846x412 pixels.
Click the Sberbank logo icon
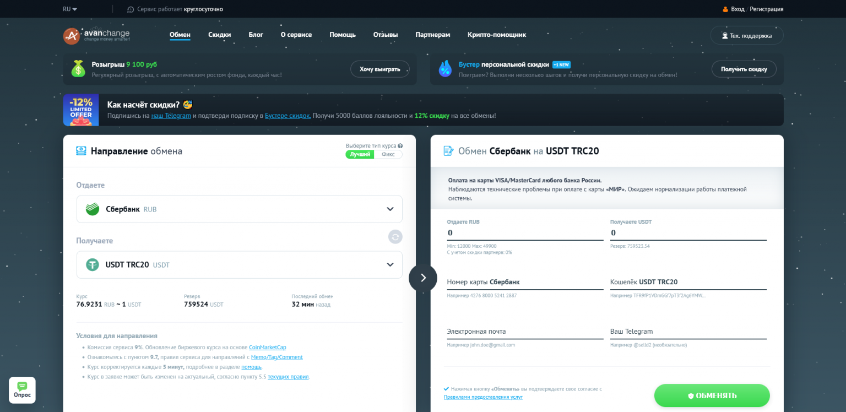click(x=93, y=209)
